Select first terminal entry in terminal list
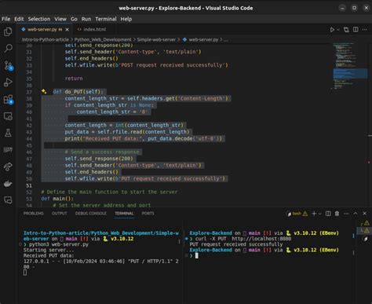 click(x=365, y=223)
